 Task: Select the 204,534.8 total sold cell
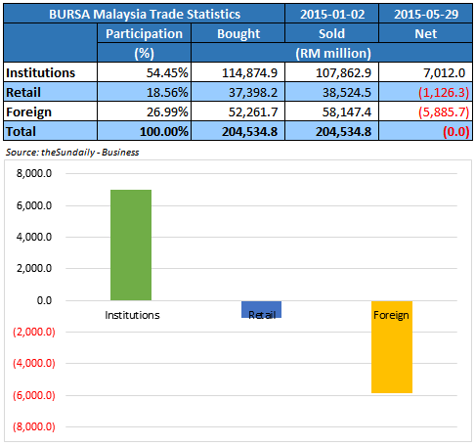pos(331,131)
